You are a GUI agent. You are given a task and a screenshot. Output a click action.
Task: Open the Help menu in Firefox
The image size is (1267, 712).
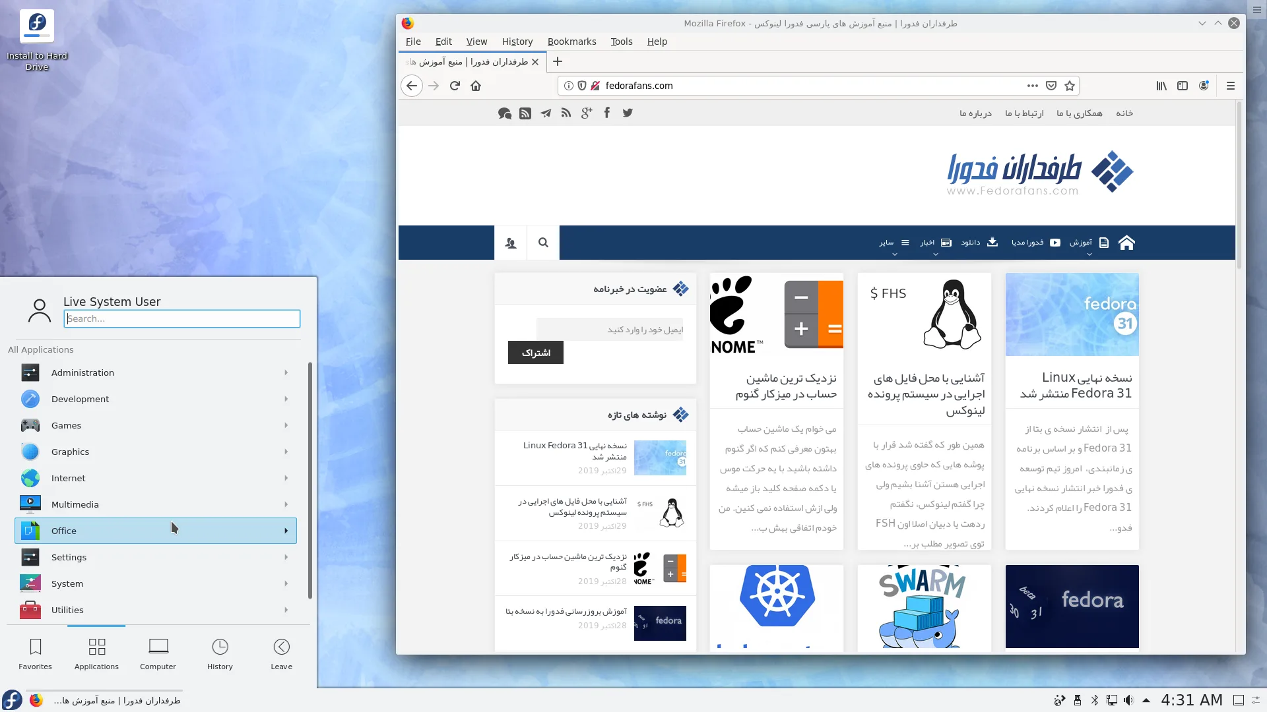coord(657,42)
